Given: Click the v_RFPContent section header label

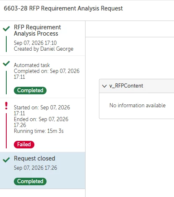Looking at the screenshot, I should 126,86.
